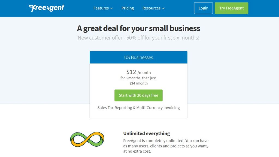279x157 pixels.
Task: Click the Resources dropdown chevron
Action: [x=163, y=8]
